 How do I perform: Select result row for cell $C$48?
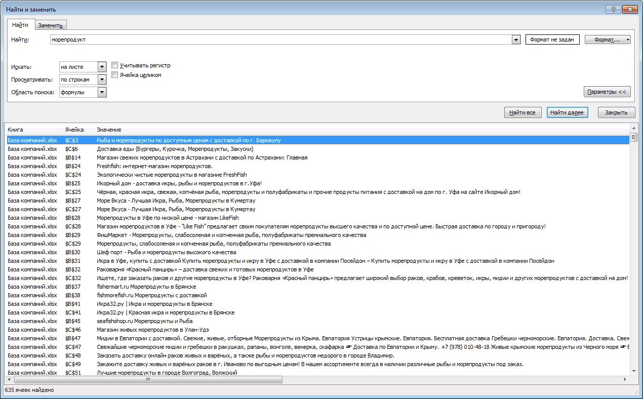tap(317, 355)
